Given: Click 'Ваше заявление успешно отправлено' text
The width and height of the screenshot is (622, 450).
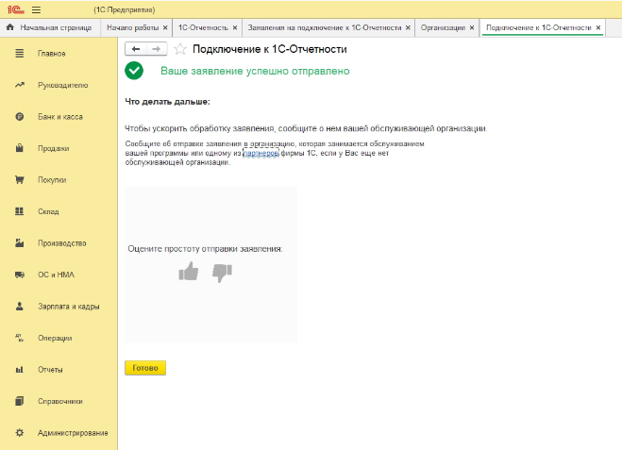Looking at the screenshot, I should [255, 71].
